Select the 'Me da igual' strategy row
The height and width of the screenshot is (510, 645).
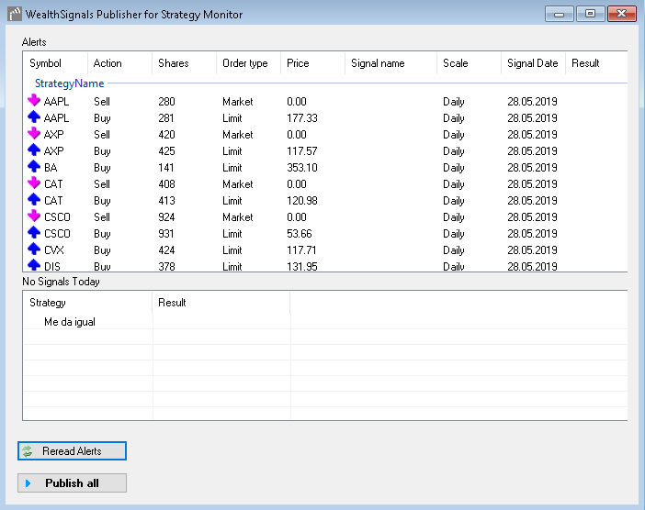(x=70, y=322)
